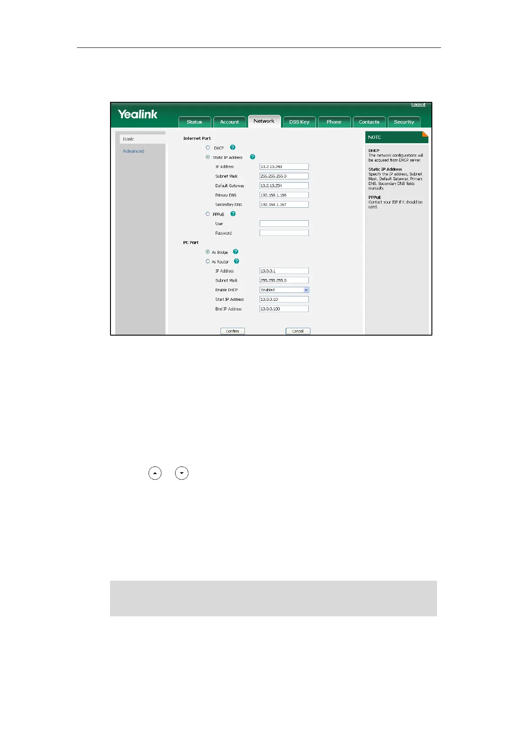Click the PC Port IP Address field
The width and height of the screenshot is (518, 733).
coord(284,271)
